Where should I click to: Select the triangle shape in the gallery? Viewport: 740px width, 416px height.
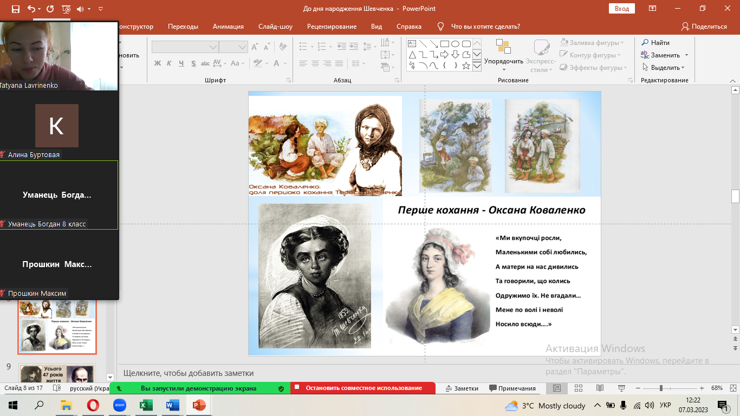point(412,55)
